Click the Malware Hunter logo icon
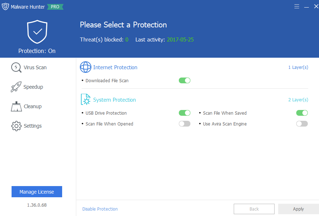This screenshot has width=319, height=216. 5,7
